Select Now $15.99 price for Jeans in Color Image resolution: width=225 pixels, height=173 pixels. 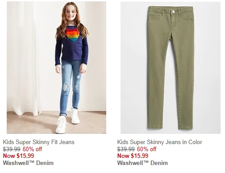pos(133,156)
